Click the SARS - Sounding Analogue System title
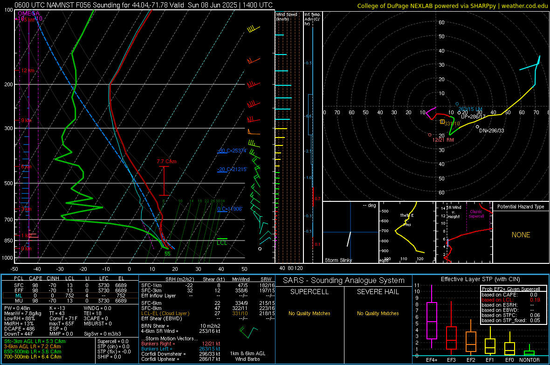The height and width of the screenshot is (365, 550). [344, 281]
